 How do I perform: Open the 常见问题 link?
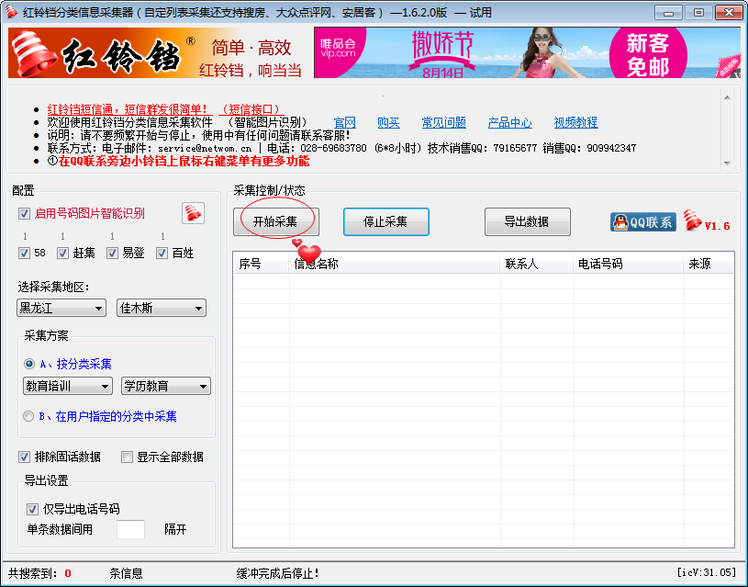[443, 123]
